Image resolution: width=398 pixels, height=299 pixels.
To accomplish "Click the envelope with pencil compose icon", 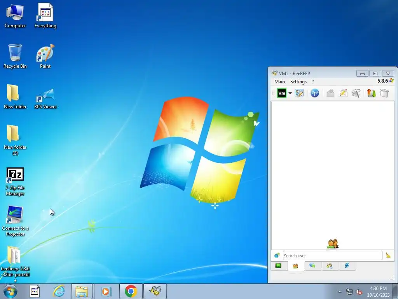I will [343, 93].
